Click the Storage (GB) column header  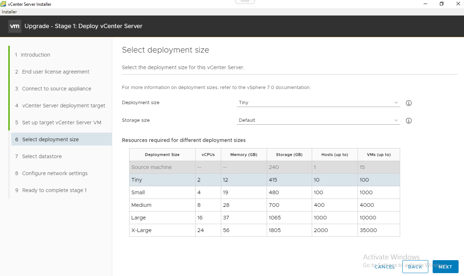(x=289, y=155)
